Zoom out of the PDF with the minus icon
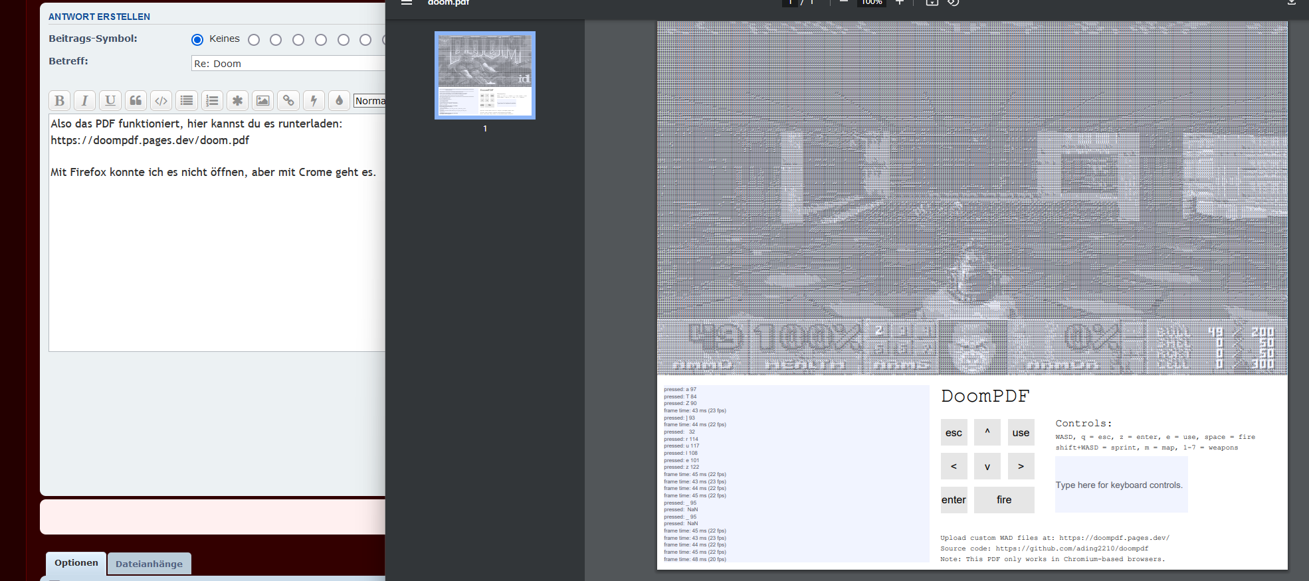Image resolution: width=1309 pixels, height=581 pixels. point(843,3)
